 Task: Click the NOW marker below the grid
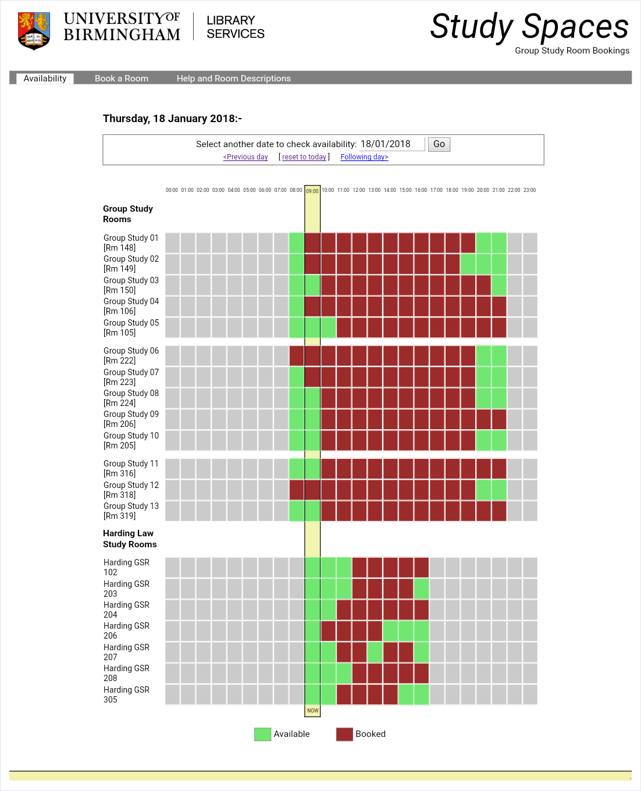pyautogui.click(x=312, y=711)
